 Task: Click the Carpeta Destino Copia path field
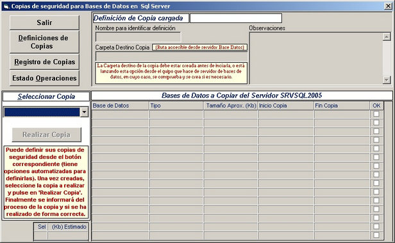point(171,56)
